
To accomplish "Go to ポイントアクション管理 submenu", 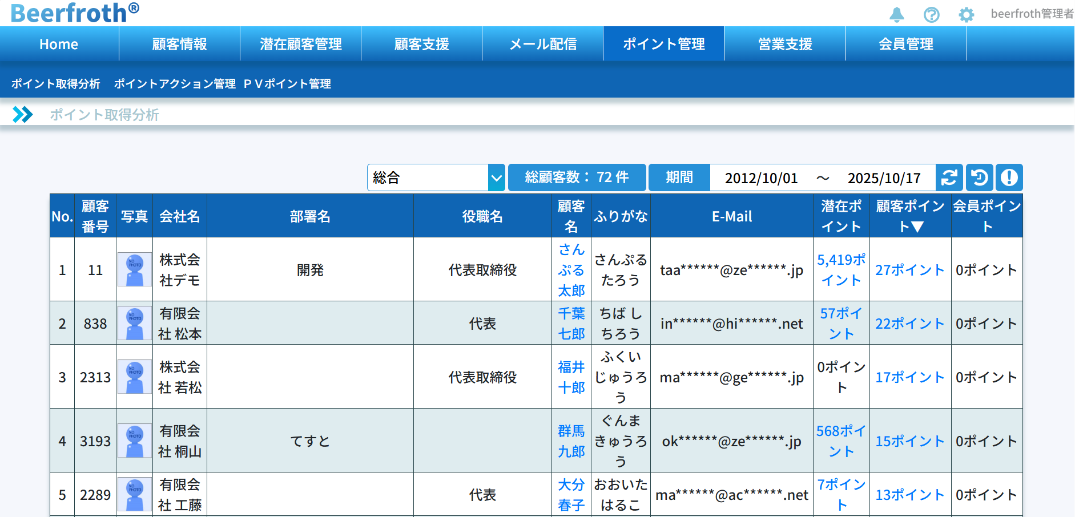I will click(x=175, y=84).
